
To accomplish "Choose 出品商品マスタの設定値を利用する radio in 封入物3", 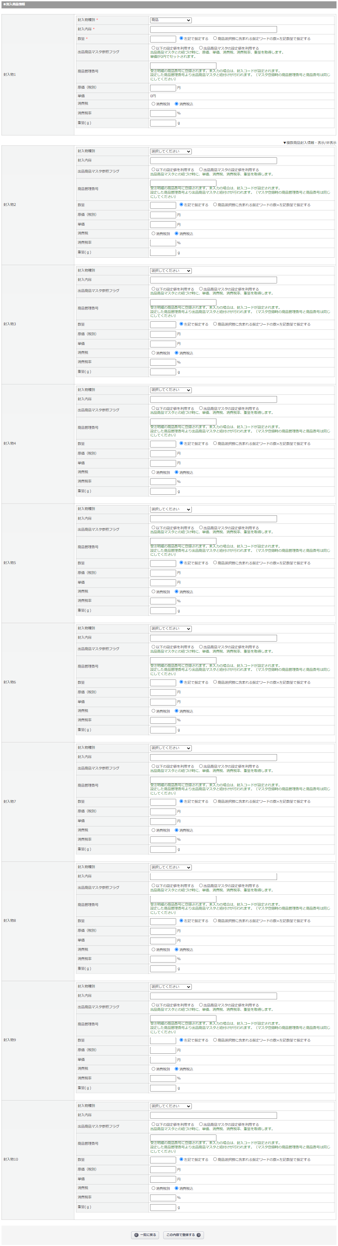I will (x=201, y=289).
